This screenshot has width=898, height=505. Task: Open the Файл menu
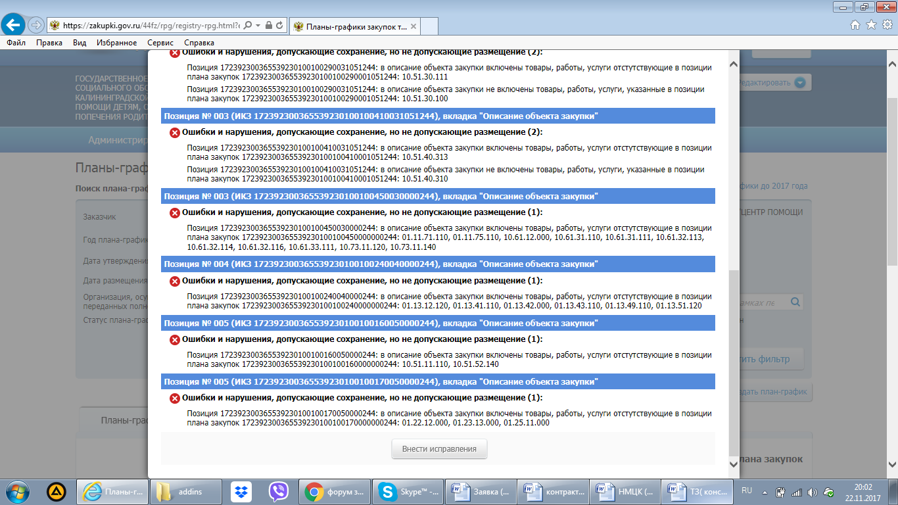coord(16,43)
